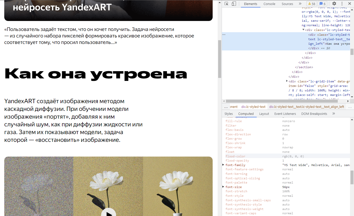The width and height of the screenshot is (354, 216).
Task: Click the horizontal scrollbar in Elements panel
Action: [x=282, y=101]
